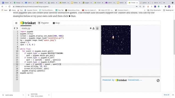Click the rocket in the game canvas
The width and height of the screenshot is (175, 98).
113,37
